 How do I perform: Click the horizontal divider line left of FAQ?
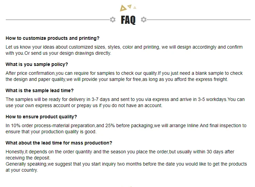(x=57, y=20)
